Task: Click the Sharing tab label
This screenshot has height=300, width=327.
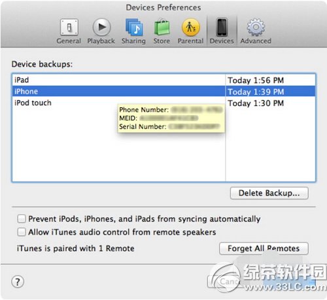Action: coord(133,41)
